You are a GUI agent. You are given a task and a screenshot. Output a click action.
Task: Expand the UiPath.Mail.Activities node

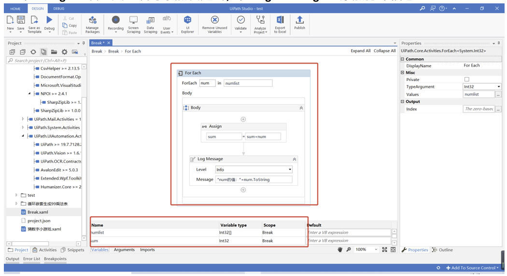[x=23, y=119]
